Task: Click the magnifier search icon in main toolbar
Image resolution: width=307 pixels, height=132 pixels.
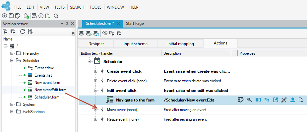Action: click(56, 16)
